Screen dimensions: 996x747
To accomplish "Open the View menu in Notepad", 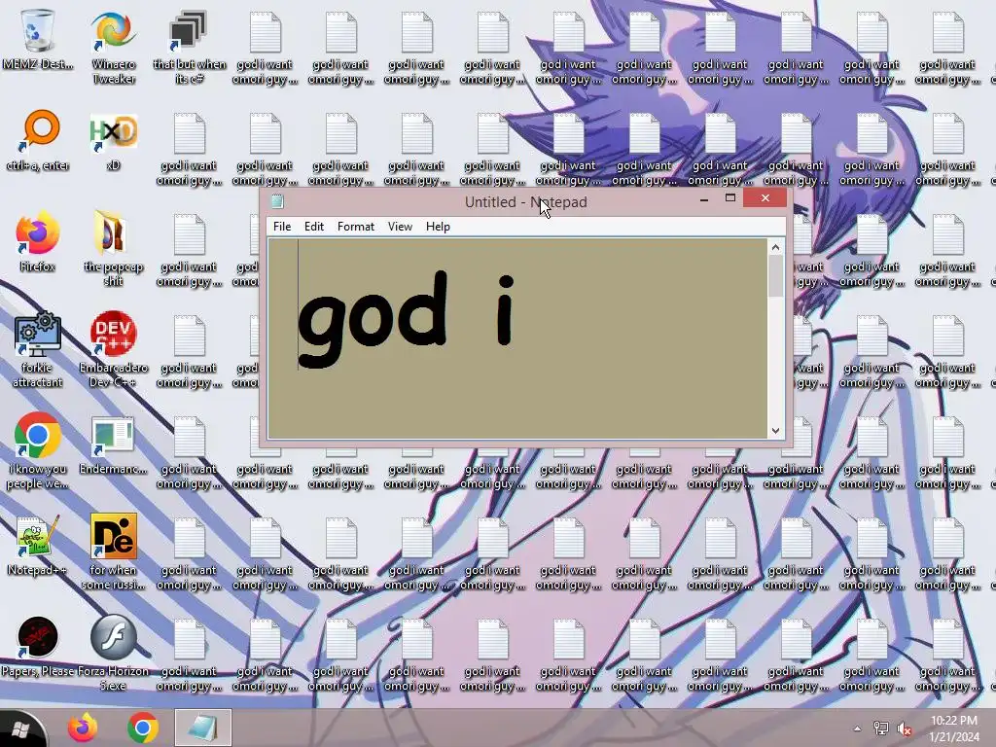I will [x=400, y=227].
